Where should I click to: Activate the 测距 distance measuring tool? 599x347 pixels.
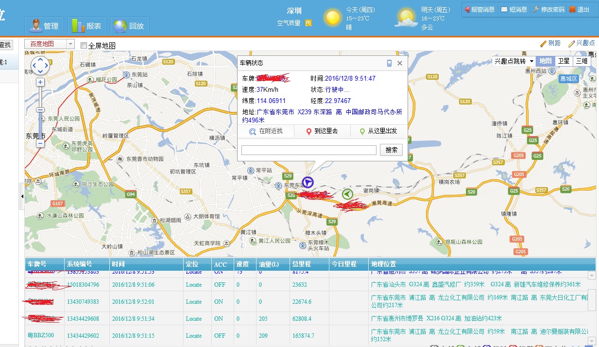(551, 43)
